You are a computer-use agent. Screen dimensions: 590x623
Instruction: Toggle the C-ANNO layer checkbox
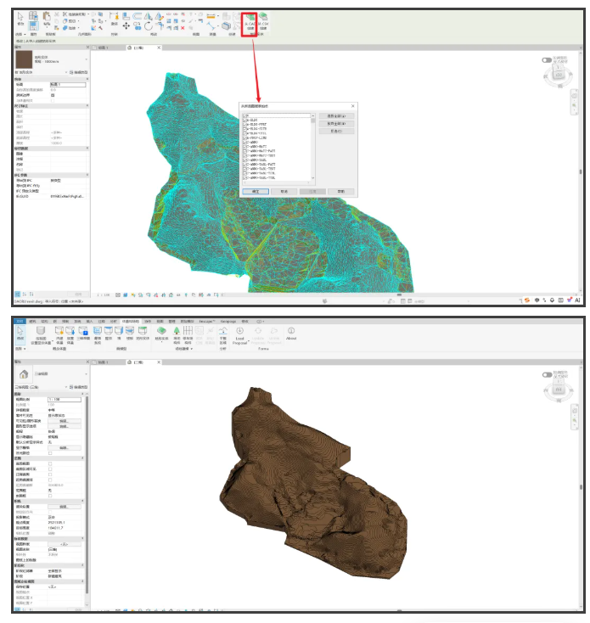[x=244, y=142]
